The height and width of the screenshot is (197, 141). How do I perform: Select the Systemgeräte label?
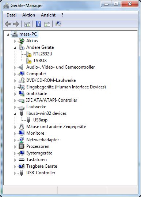(x=39, y=153)
